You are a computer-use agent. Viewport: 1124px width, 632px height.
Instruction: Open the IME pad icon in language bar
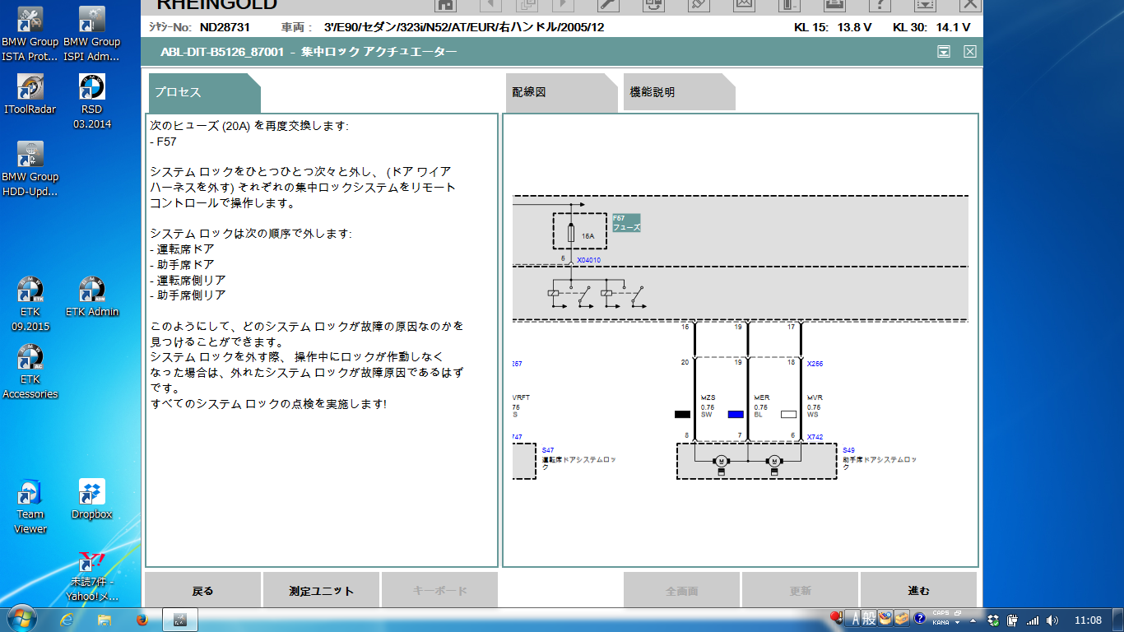pos(885,619)
